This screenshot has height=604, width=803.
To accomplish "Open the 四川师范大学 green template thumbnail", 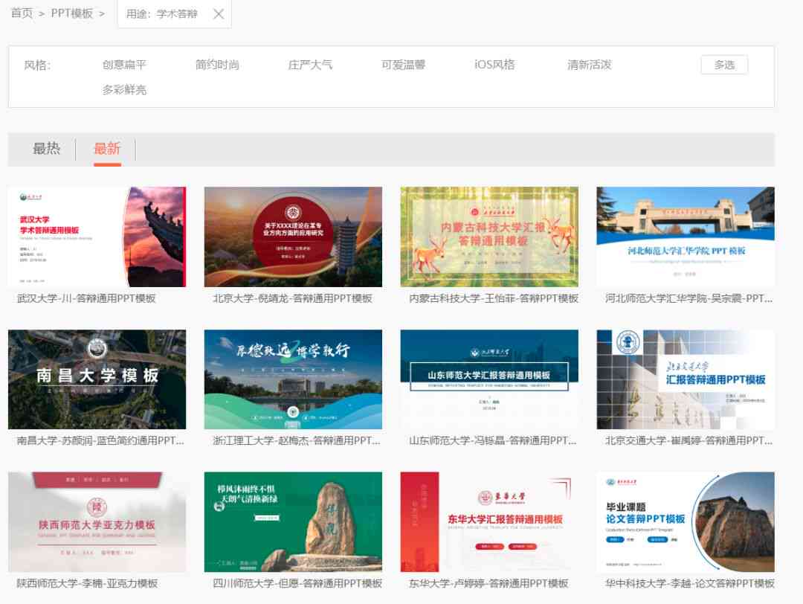I will coord(293,521).
